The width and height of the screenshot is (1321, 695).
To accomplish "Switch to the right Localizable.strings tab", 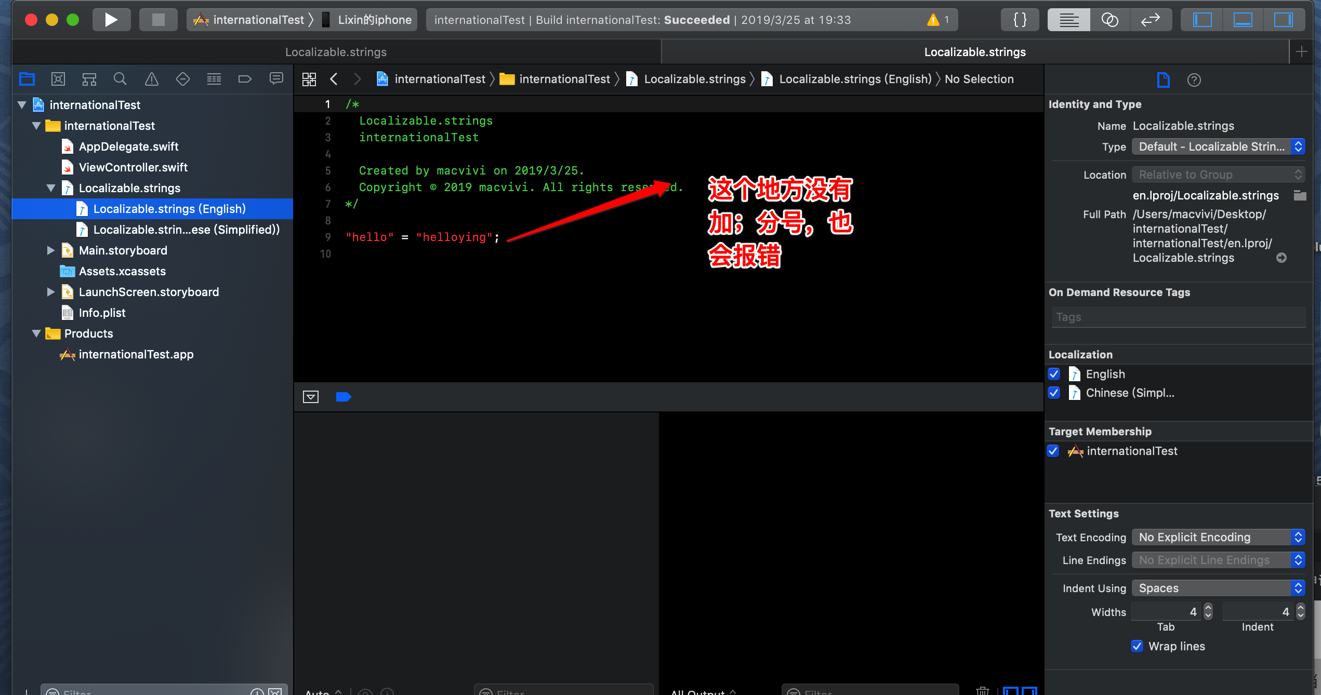I will pyautogui.click(x=974, y=51).
